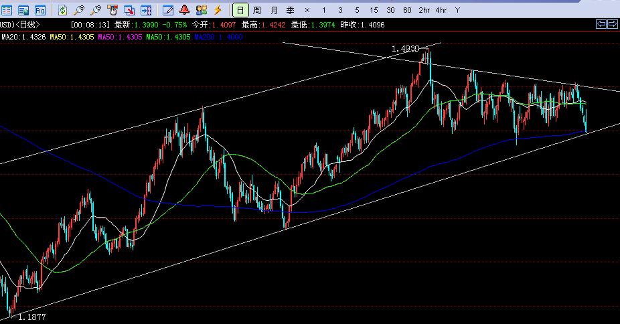Click the 最新:1.3990 latest price
The height and width of the screenshot is (324, 620).
pyautogui.click(x=137, y=25)
